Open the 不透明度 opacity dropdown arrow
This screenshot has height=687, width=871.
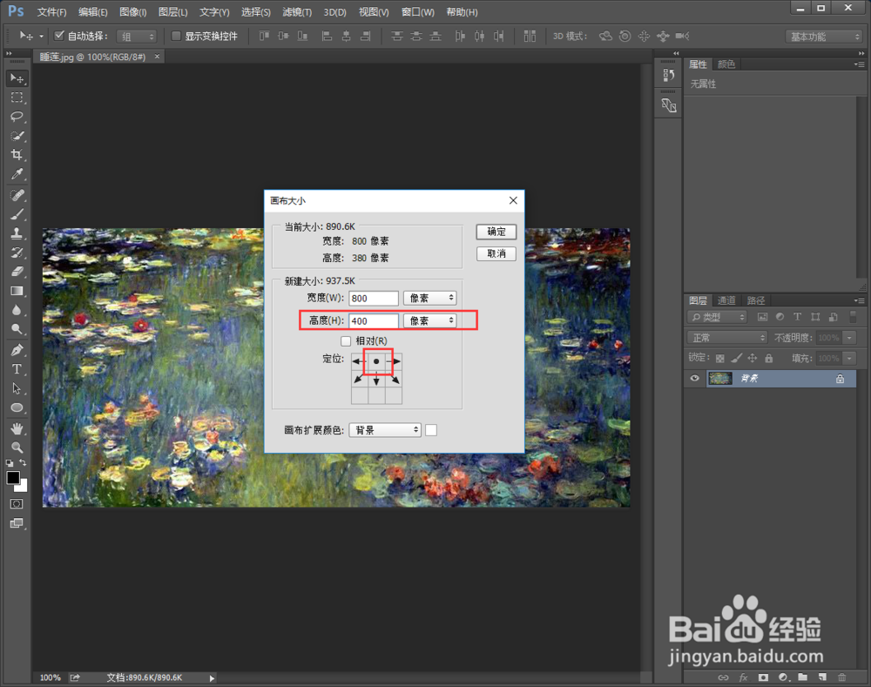coord(849,338)
